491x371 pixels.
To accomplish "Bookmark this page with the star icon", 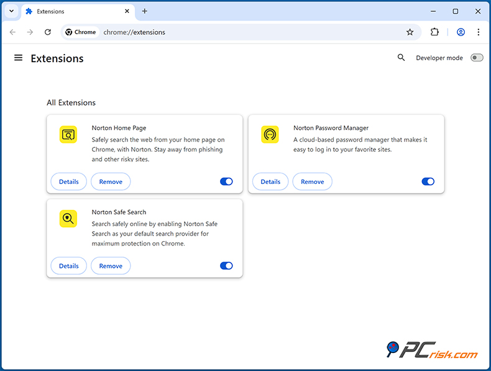I will 410,32.
